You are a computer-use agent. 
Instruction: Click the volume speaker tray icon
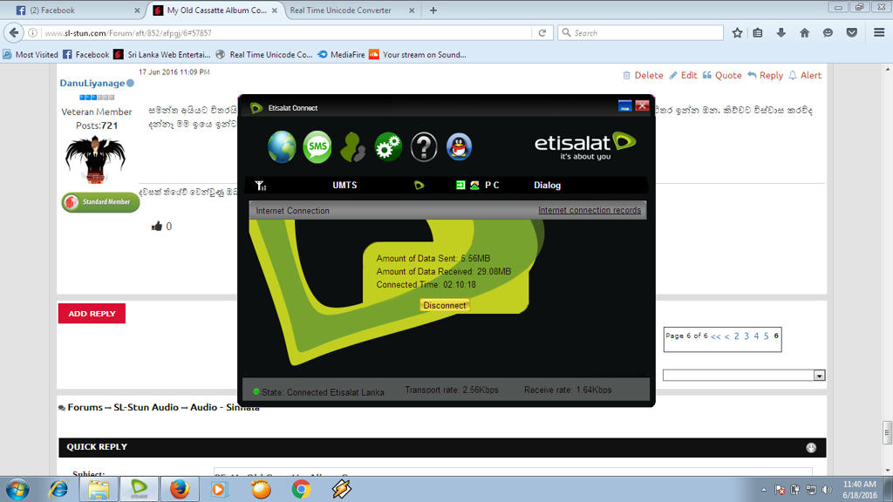pyautogui.click(x=827, y=490)
